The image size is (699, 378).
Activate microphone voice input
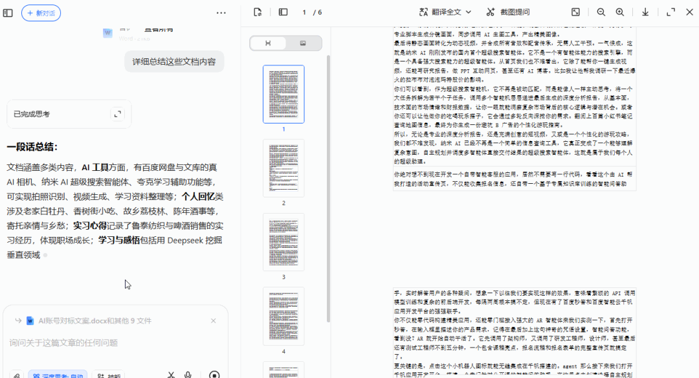pos(188,375)
